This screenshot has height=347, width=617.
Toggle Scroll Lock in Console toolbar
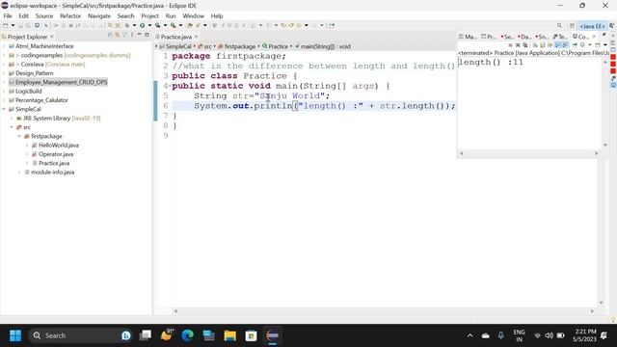(542, 45)
